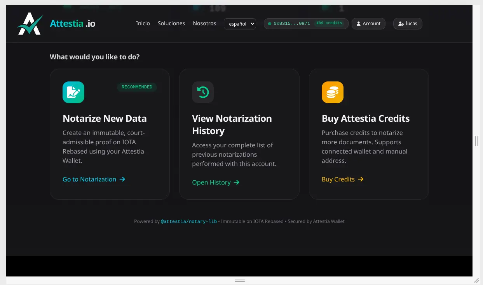Click the What would you like to do? heading
The width and height of the screenshot is (483, 285).
pyautogui.click(x=95, y=57)
